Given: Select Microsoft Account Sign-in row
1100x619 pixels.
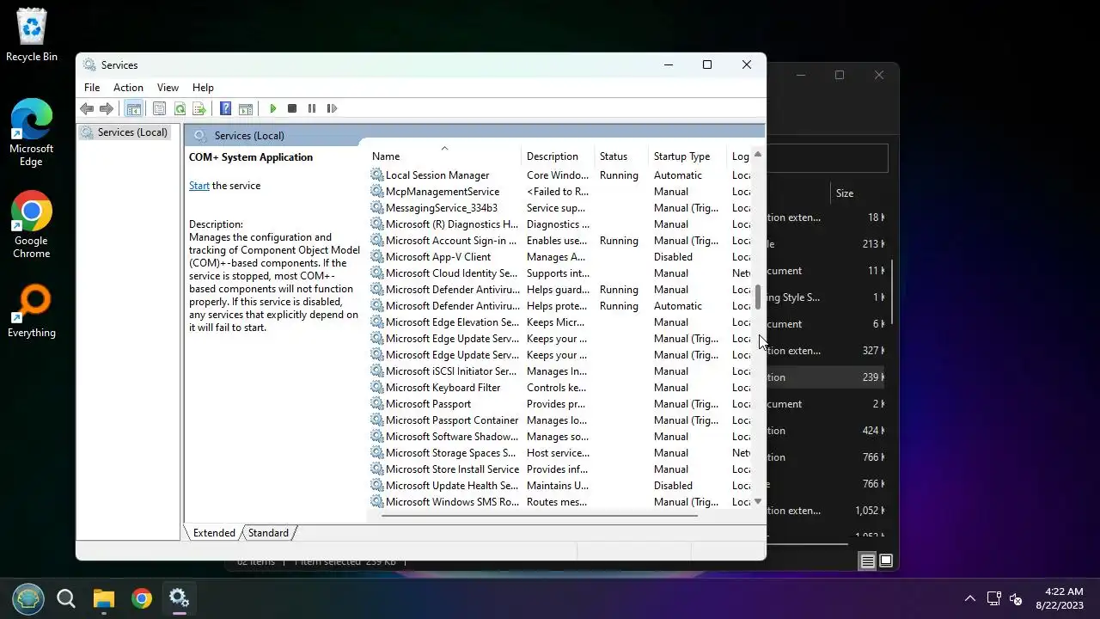Looking at the screenshot, I should pos(560,241).
